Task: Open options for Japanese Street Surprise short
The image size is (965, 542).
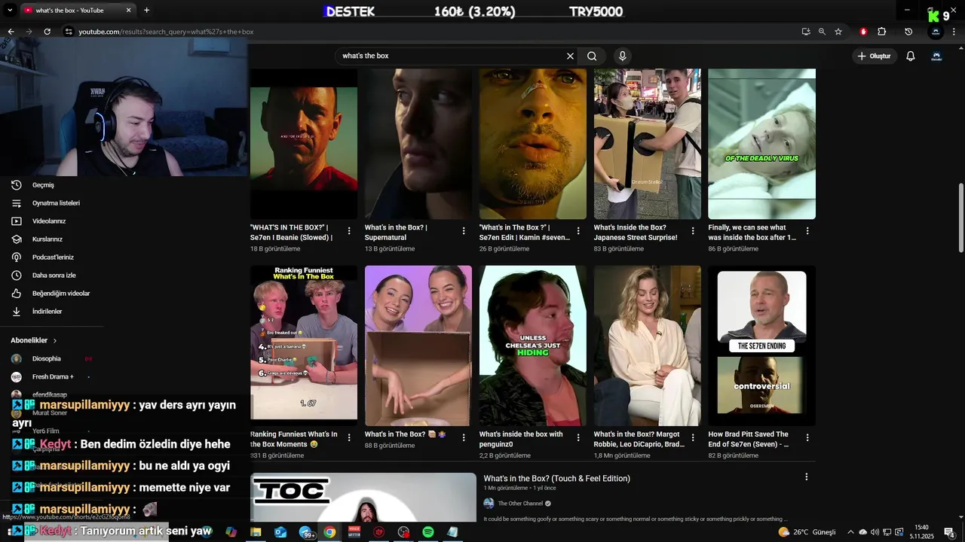Action: pos(693,231)
